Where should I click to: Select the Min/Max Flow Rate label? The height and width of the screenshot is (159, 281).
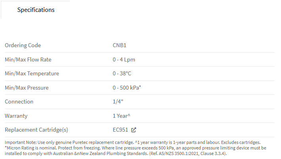coord(28,59)
